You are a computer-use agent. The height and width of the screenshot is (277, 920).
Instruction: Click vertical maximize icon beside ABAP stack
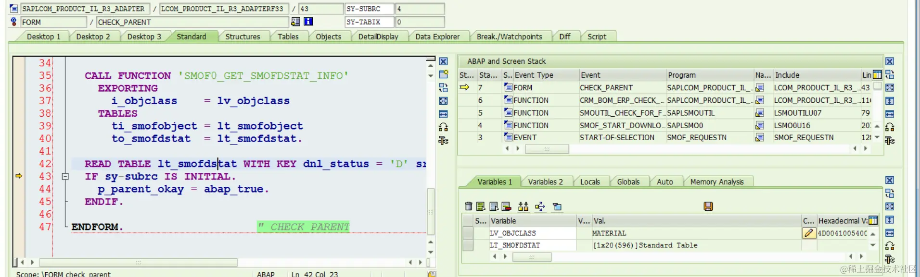[x=890, y=101]
